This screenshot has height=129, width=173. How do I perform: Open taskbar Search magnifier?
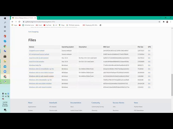point(5,23)
